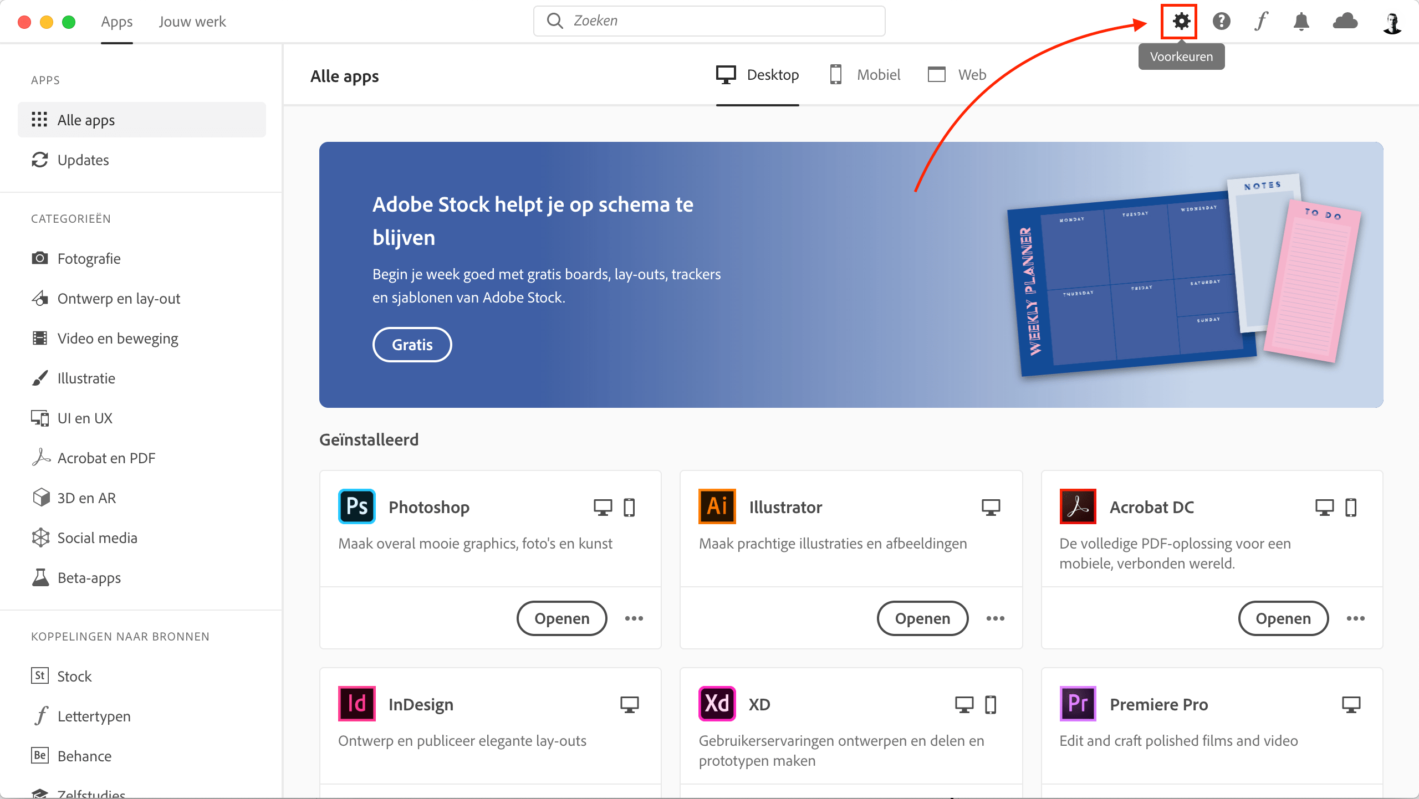Viewport: 1419px width, 799px height.
Task: Select Alle apps in sidebar
Action: [142, 120]
